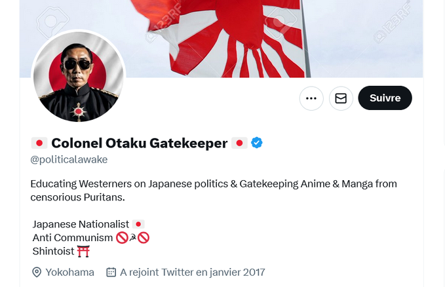Click the location pin icon
This screenshot has width=445, height=287.
tap(37, 272)
